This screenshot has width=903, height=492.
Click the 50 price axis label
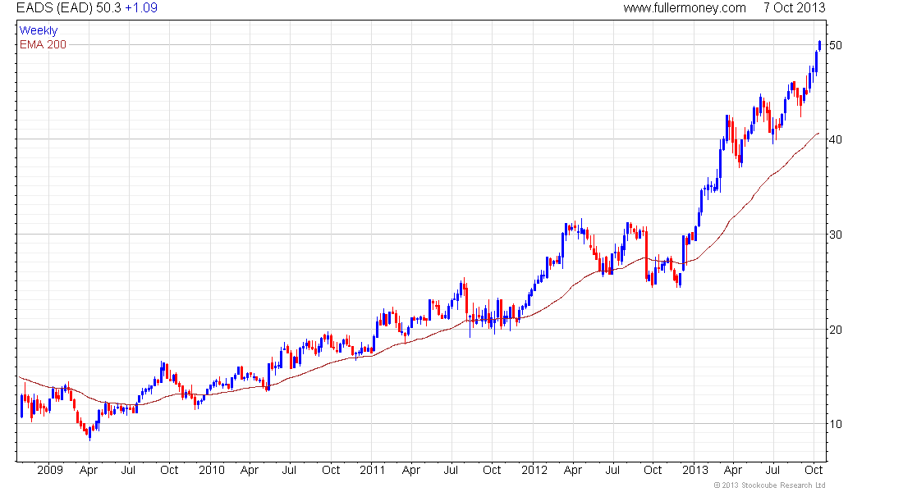point(836,45)
